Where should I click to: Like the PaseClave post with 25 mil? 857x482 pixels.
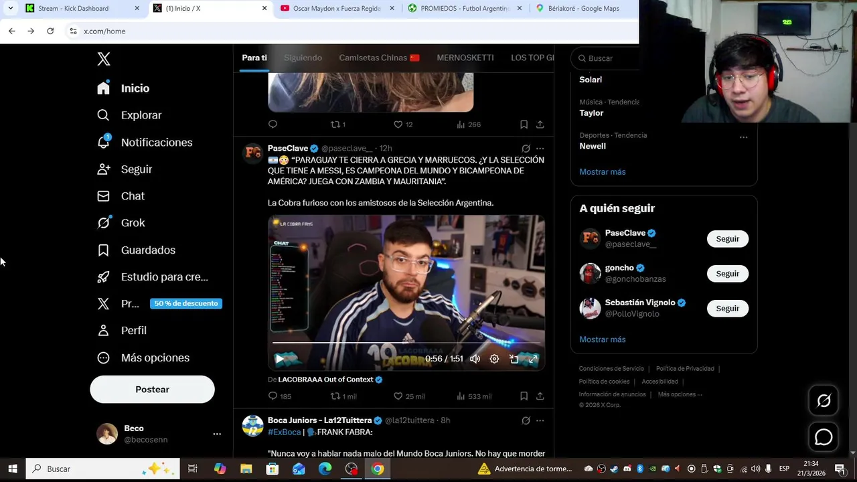(x=408, y=396)
